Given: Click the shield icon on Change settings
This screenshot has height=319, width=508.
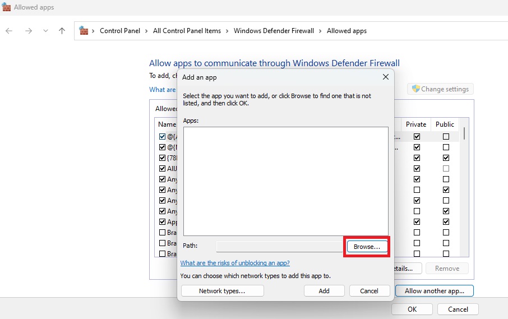Looking at the screenshot, I should click(415, 89).
